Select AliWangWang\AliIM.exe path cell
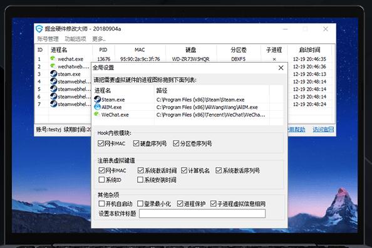372x248 pixels. click(207, 107)
